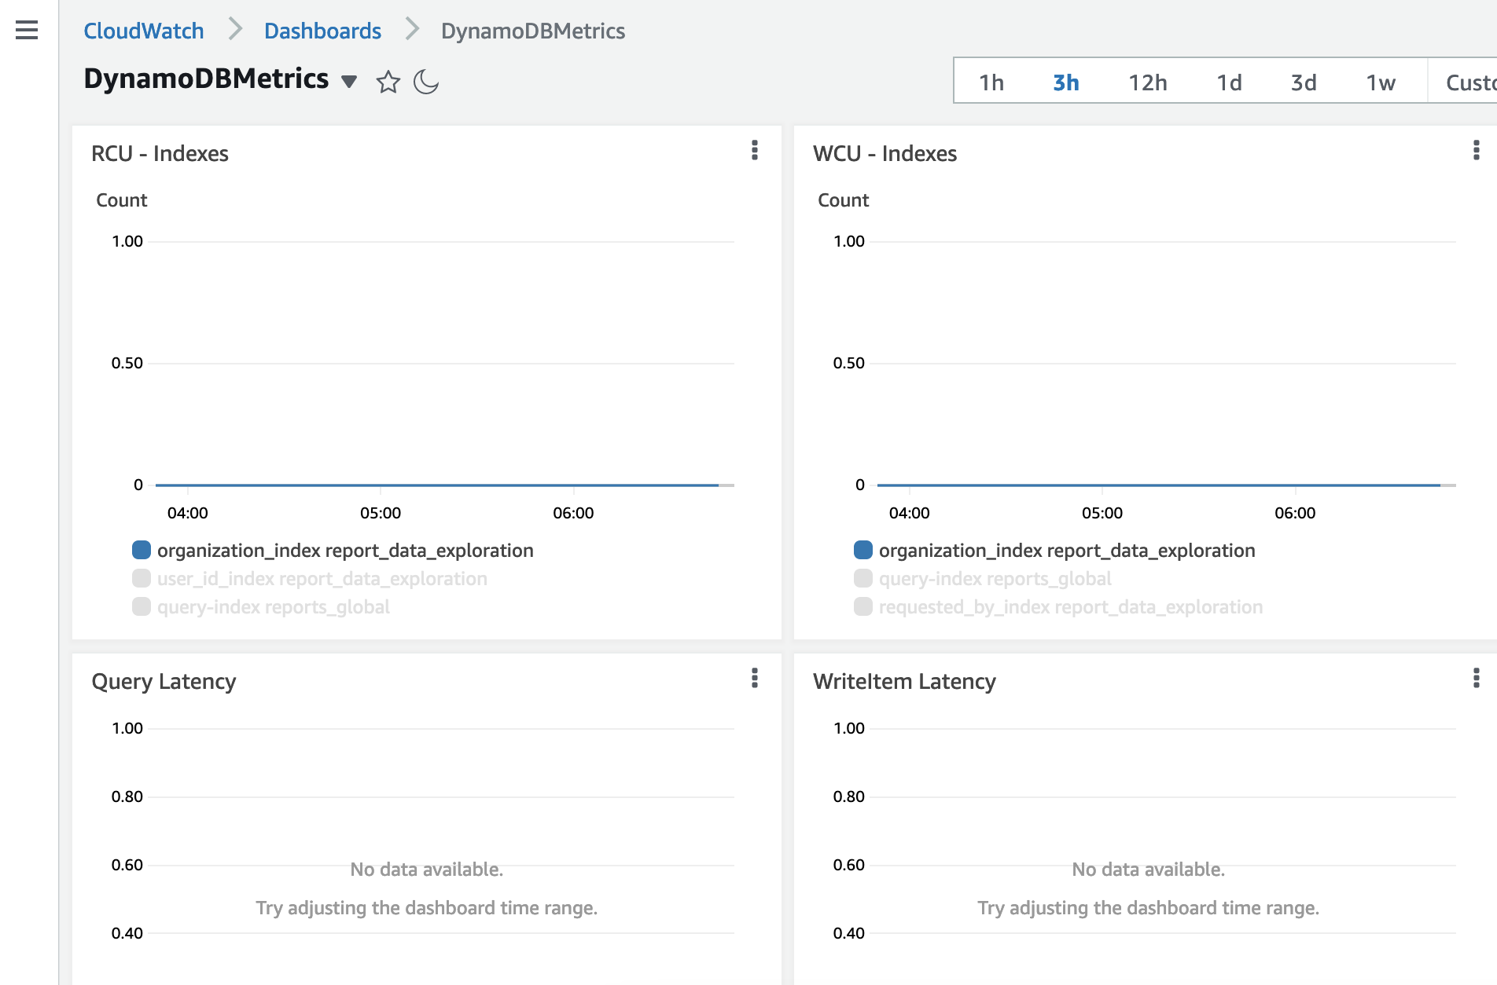Click user_id_index report_data_exploration legend label
This screenshot has height=985, width=1497.
[322, 579]
